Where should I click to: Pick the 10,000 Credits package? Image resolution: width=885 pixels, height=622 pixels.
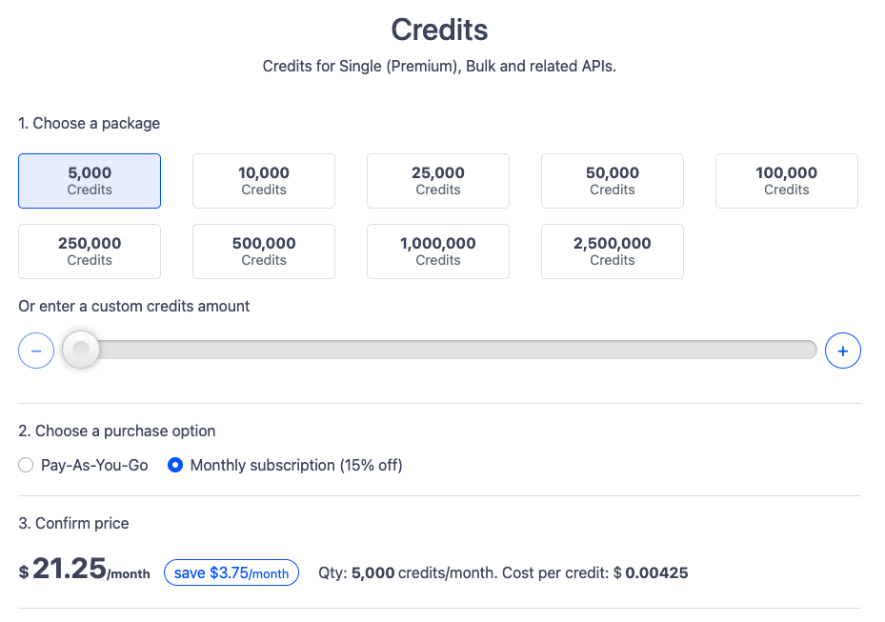[264, 181]
